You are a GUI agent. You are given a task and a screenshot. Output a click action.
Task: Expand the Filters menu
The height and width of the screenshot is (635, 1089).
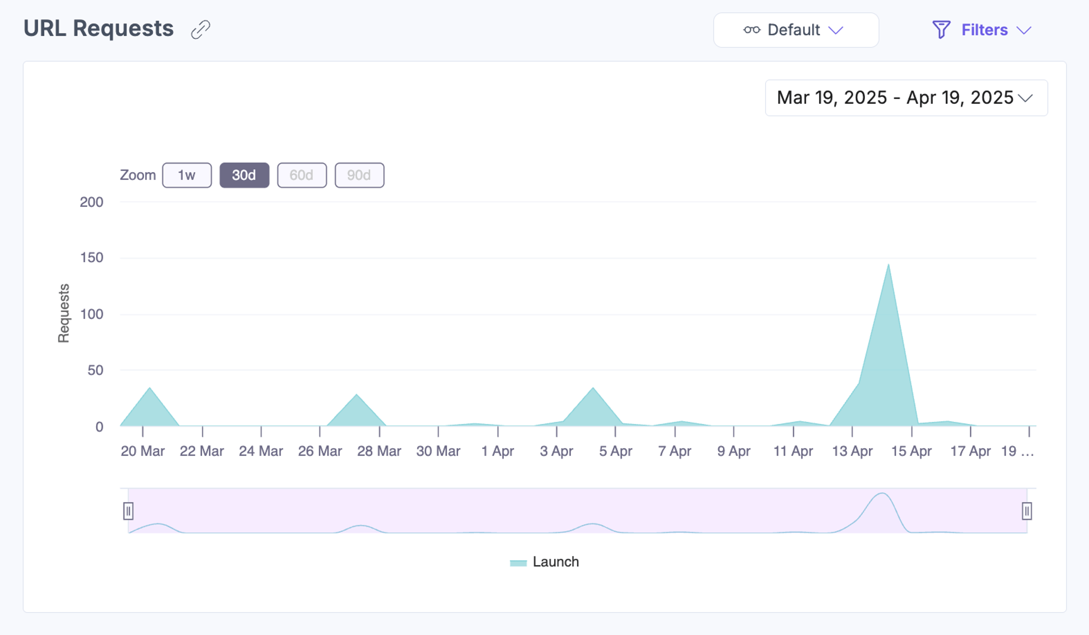coord(982,30)
